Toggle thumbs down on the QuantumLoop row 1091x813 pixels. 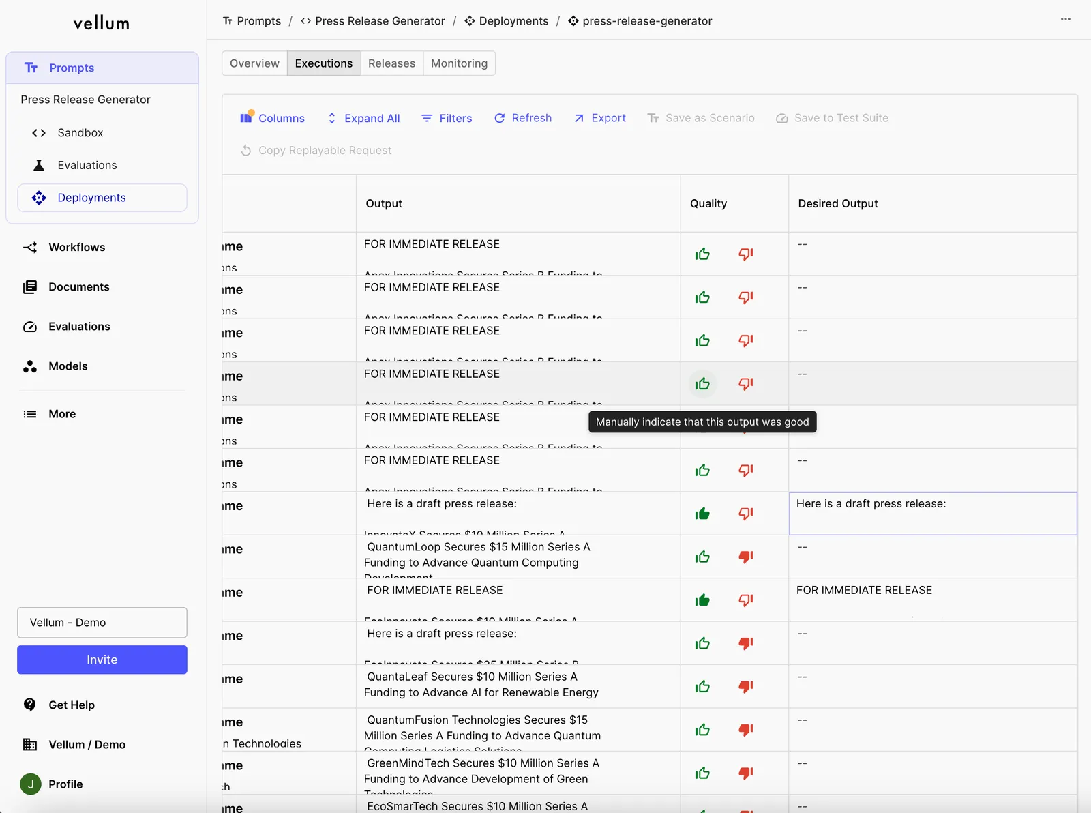click(x=746, y=557)
